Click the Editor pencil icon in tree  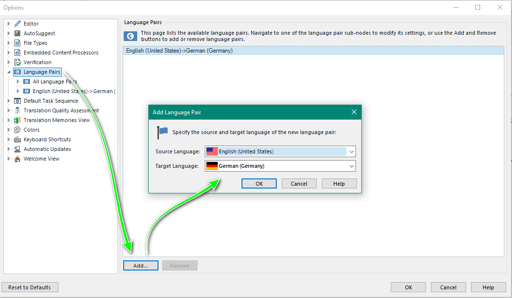(17, 24)
